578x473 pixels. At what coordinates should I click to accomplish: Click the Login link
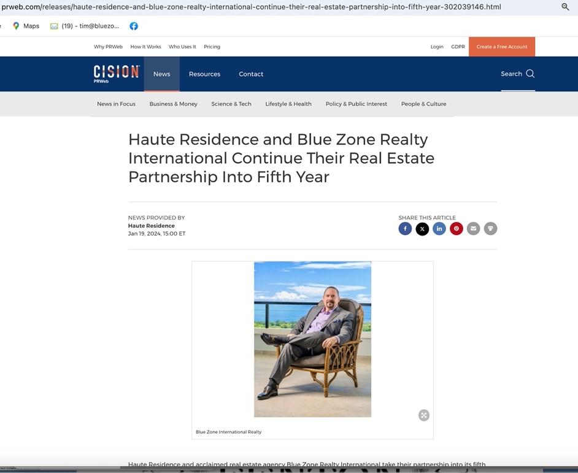(x=437, y=47)
